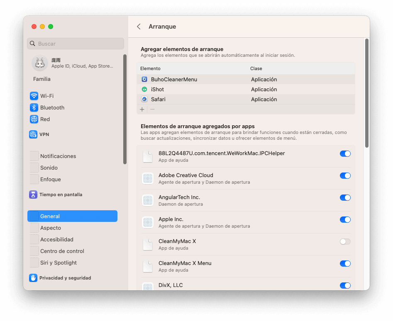393x321 pixels.
Task: Disable the WeWorkMac.IPCHelper toggle
Action: pyautogui.click(x=345, y=154)
